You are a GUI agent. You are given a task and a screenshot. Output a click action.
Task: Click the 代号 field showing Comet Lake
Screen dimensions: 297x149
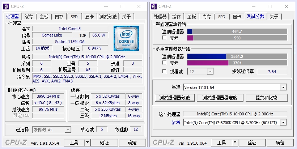point(52,35)
